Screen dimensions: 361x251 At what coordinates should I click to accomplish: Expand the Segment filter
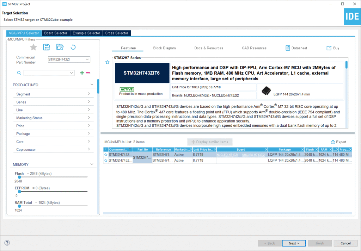click(89, 94)
